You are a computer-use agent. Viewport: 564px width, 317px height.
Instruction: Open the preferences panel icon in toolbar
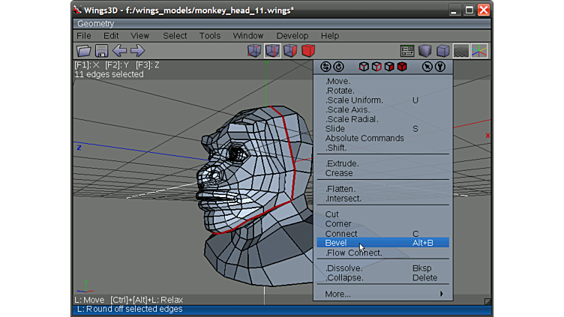[x=407, y=51]
